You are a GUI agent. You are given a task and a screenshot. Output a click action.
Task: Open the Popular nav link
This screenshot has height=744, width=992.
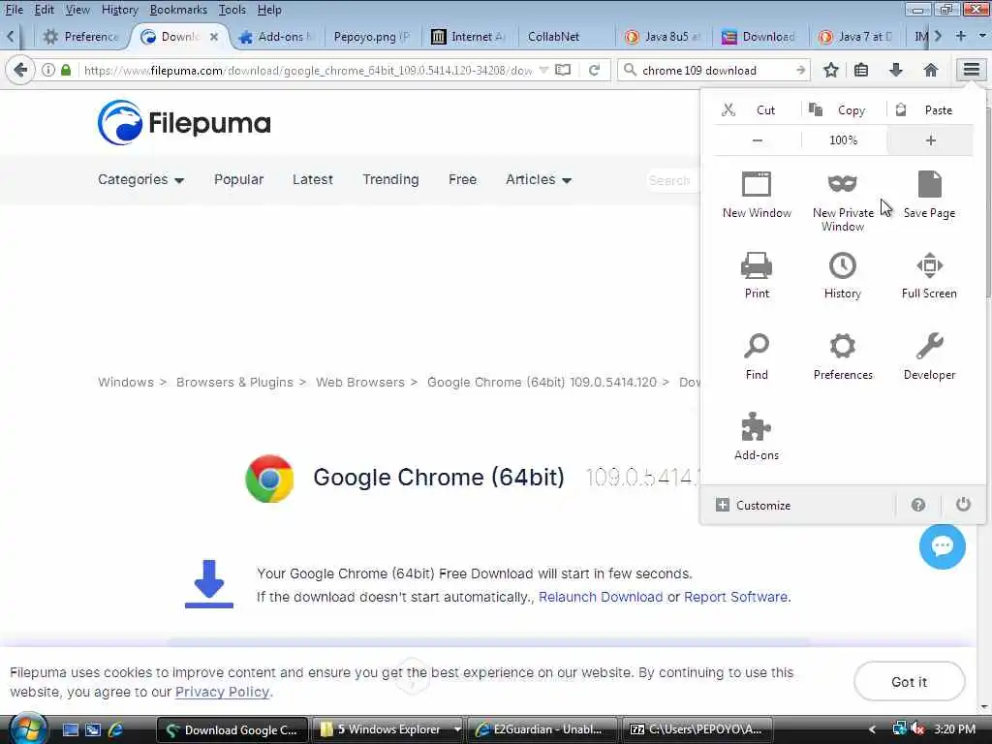[238, 179]
